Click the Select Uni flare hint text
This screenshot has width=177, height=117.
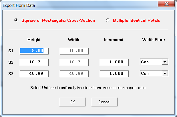(x=88, y=88)
